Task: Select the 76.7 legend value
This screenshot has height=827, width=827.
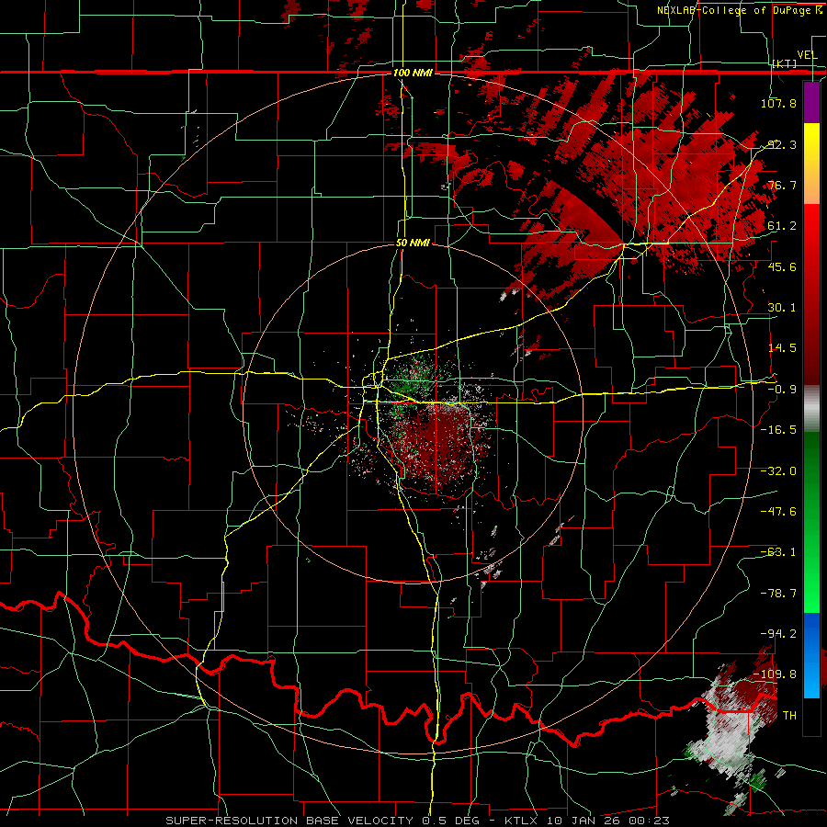Action: 782,185
